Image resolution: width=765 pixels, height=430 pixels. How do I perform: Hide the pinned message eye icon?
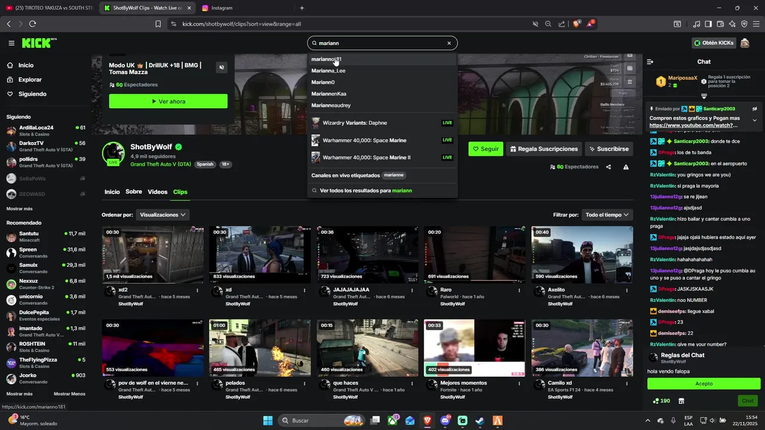point(754,109)
